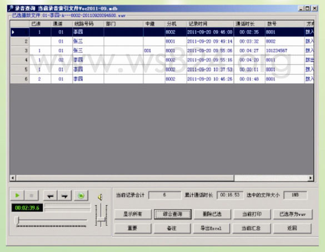This screenshot has width=325, height=252.
Task: Click the 显示所有 button
Action: 133,214
